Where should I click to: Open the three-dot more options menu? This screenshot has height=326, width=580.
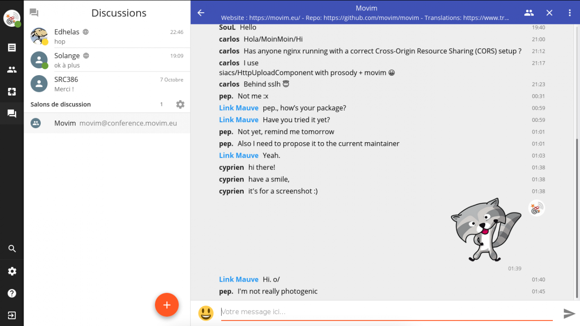pos(570,13)
